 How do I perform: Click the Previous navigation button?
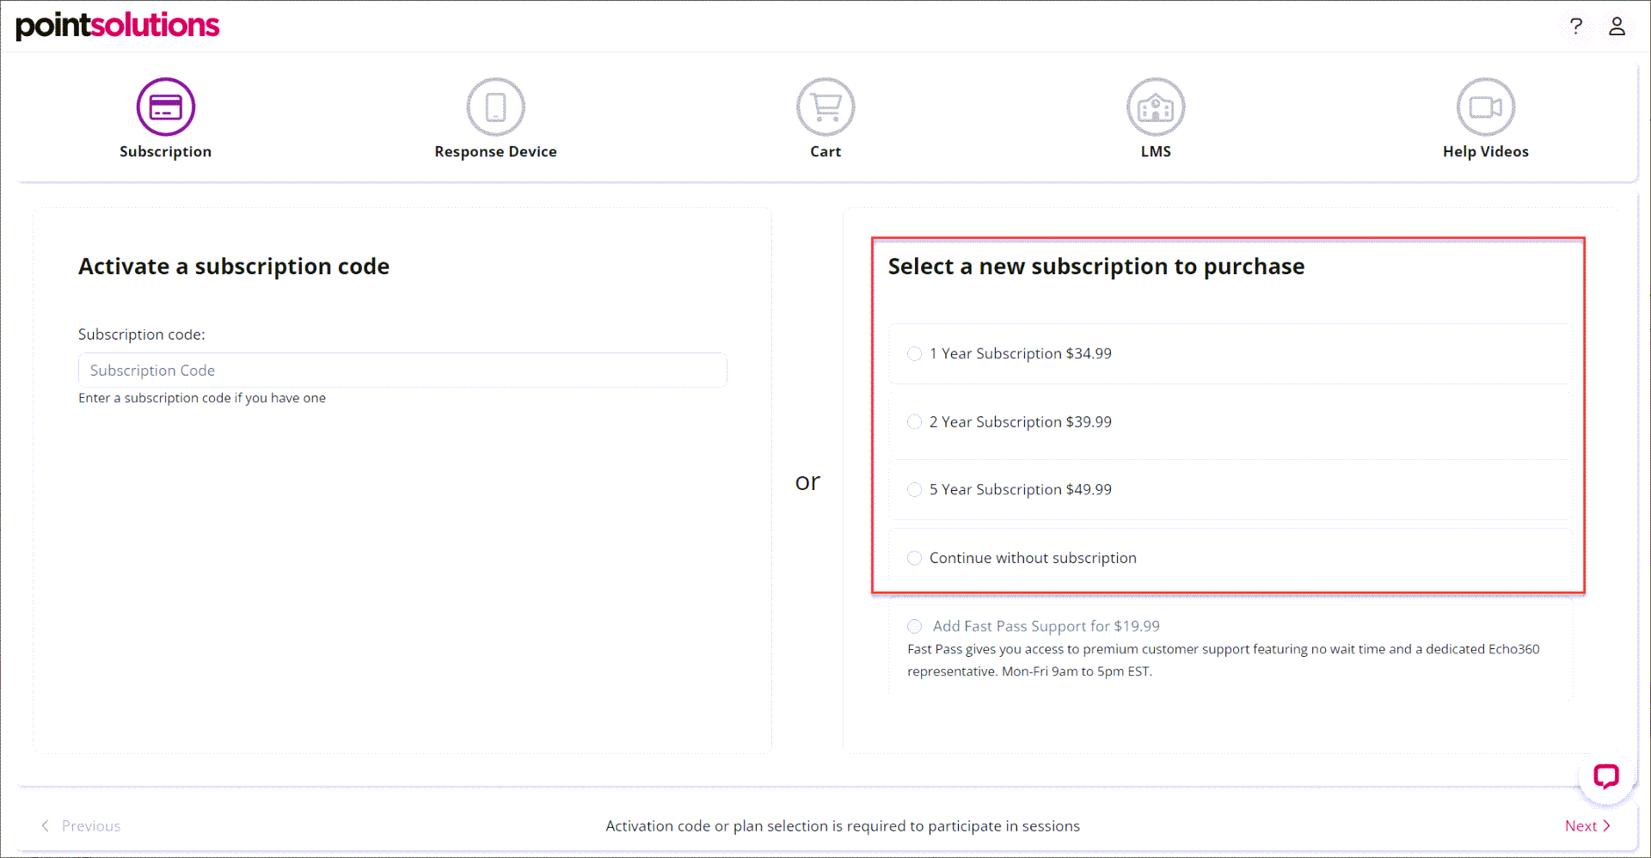[81, 825]
